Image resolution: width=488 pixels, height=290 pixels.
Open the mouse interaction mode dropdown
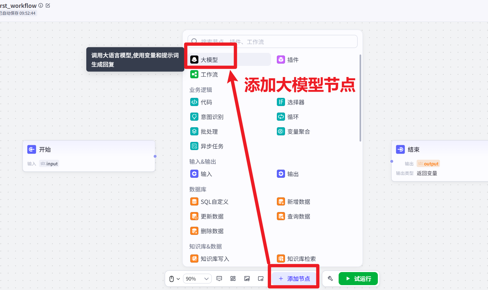pyautogui.click(x=175, y=279)
